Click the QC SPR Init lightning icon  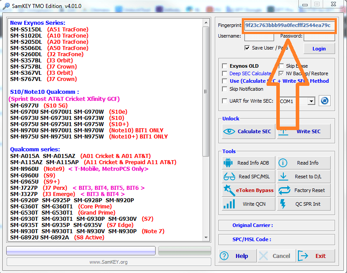tap(283, 204)
